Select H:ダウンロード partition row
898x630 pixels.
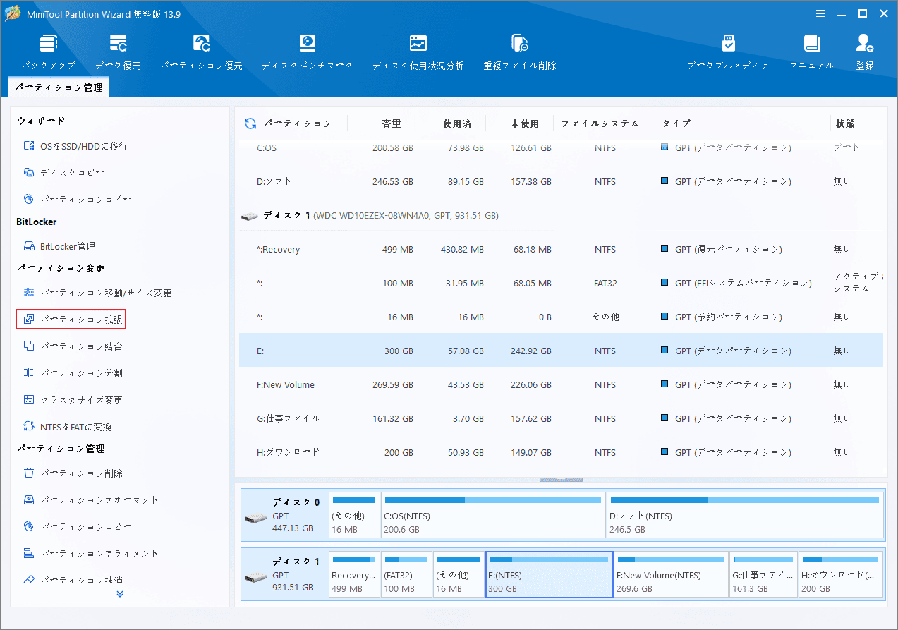pos(561,452)
